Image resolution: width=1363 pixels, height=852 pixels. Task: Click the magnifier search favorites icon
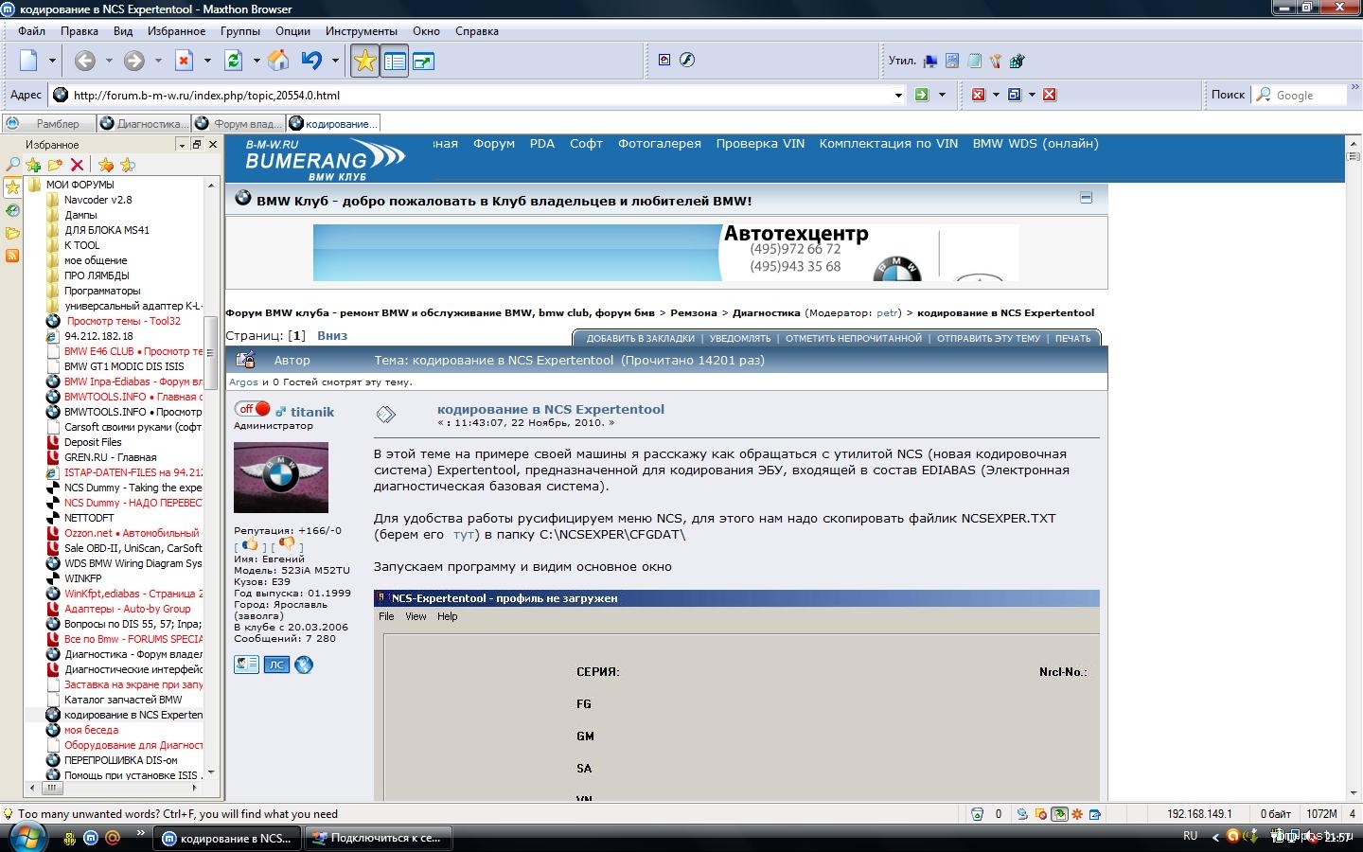coord(13,165)
